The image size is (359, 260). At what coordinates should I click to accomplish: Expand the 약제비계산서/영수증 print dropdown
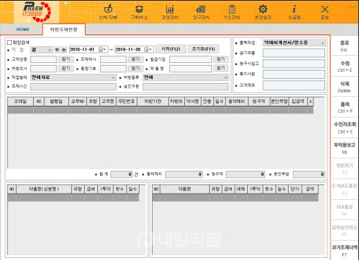(294, 43)
